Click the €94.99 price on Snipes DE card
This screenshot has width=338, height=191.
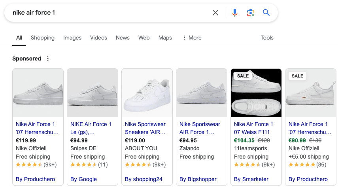[79, 140]
